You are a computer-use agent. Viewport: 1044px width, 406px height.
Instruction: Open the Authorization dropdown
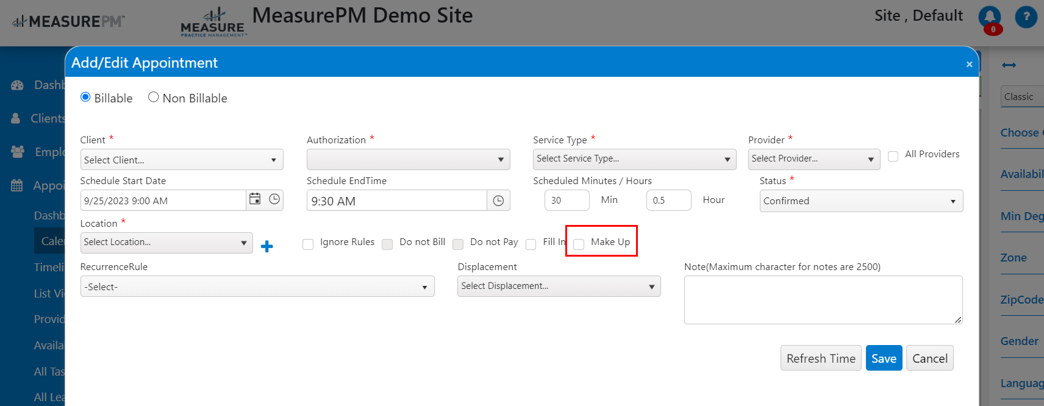[409, 160]
